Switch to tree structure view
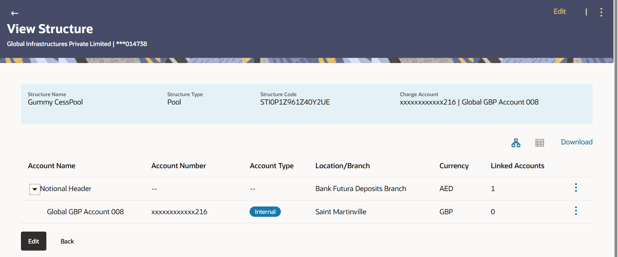The width and height of the screenshot is (618, 257). [516, 143]
